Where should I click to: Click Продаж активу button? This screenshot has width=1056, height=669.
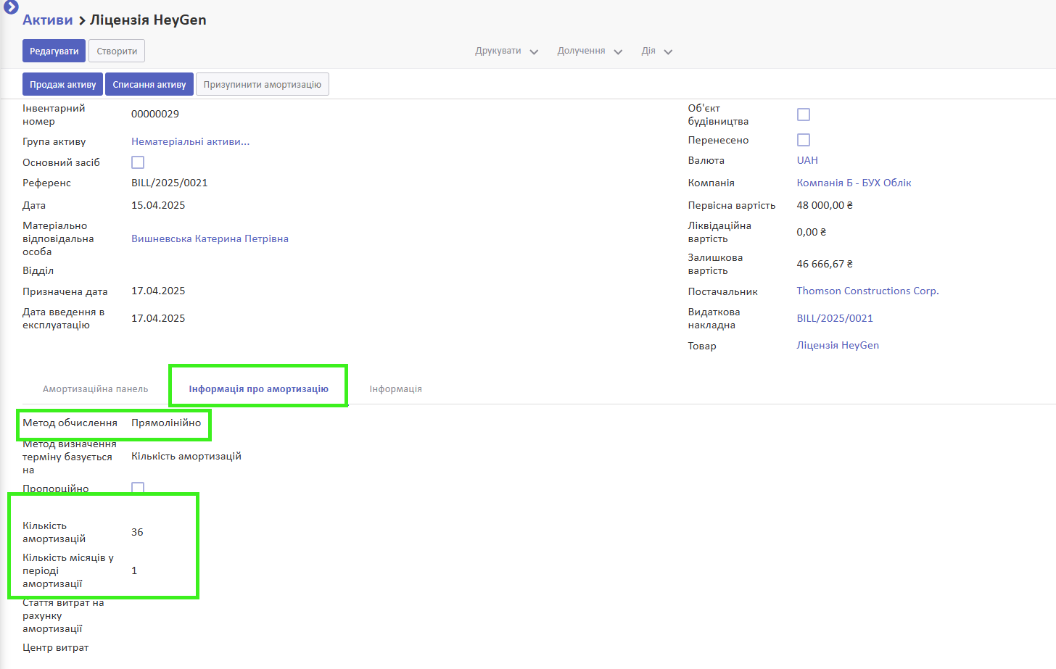pyautogui.click(x=63, y=85)
